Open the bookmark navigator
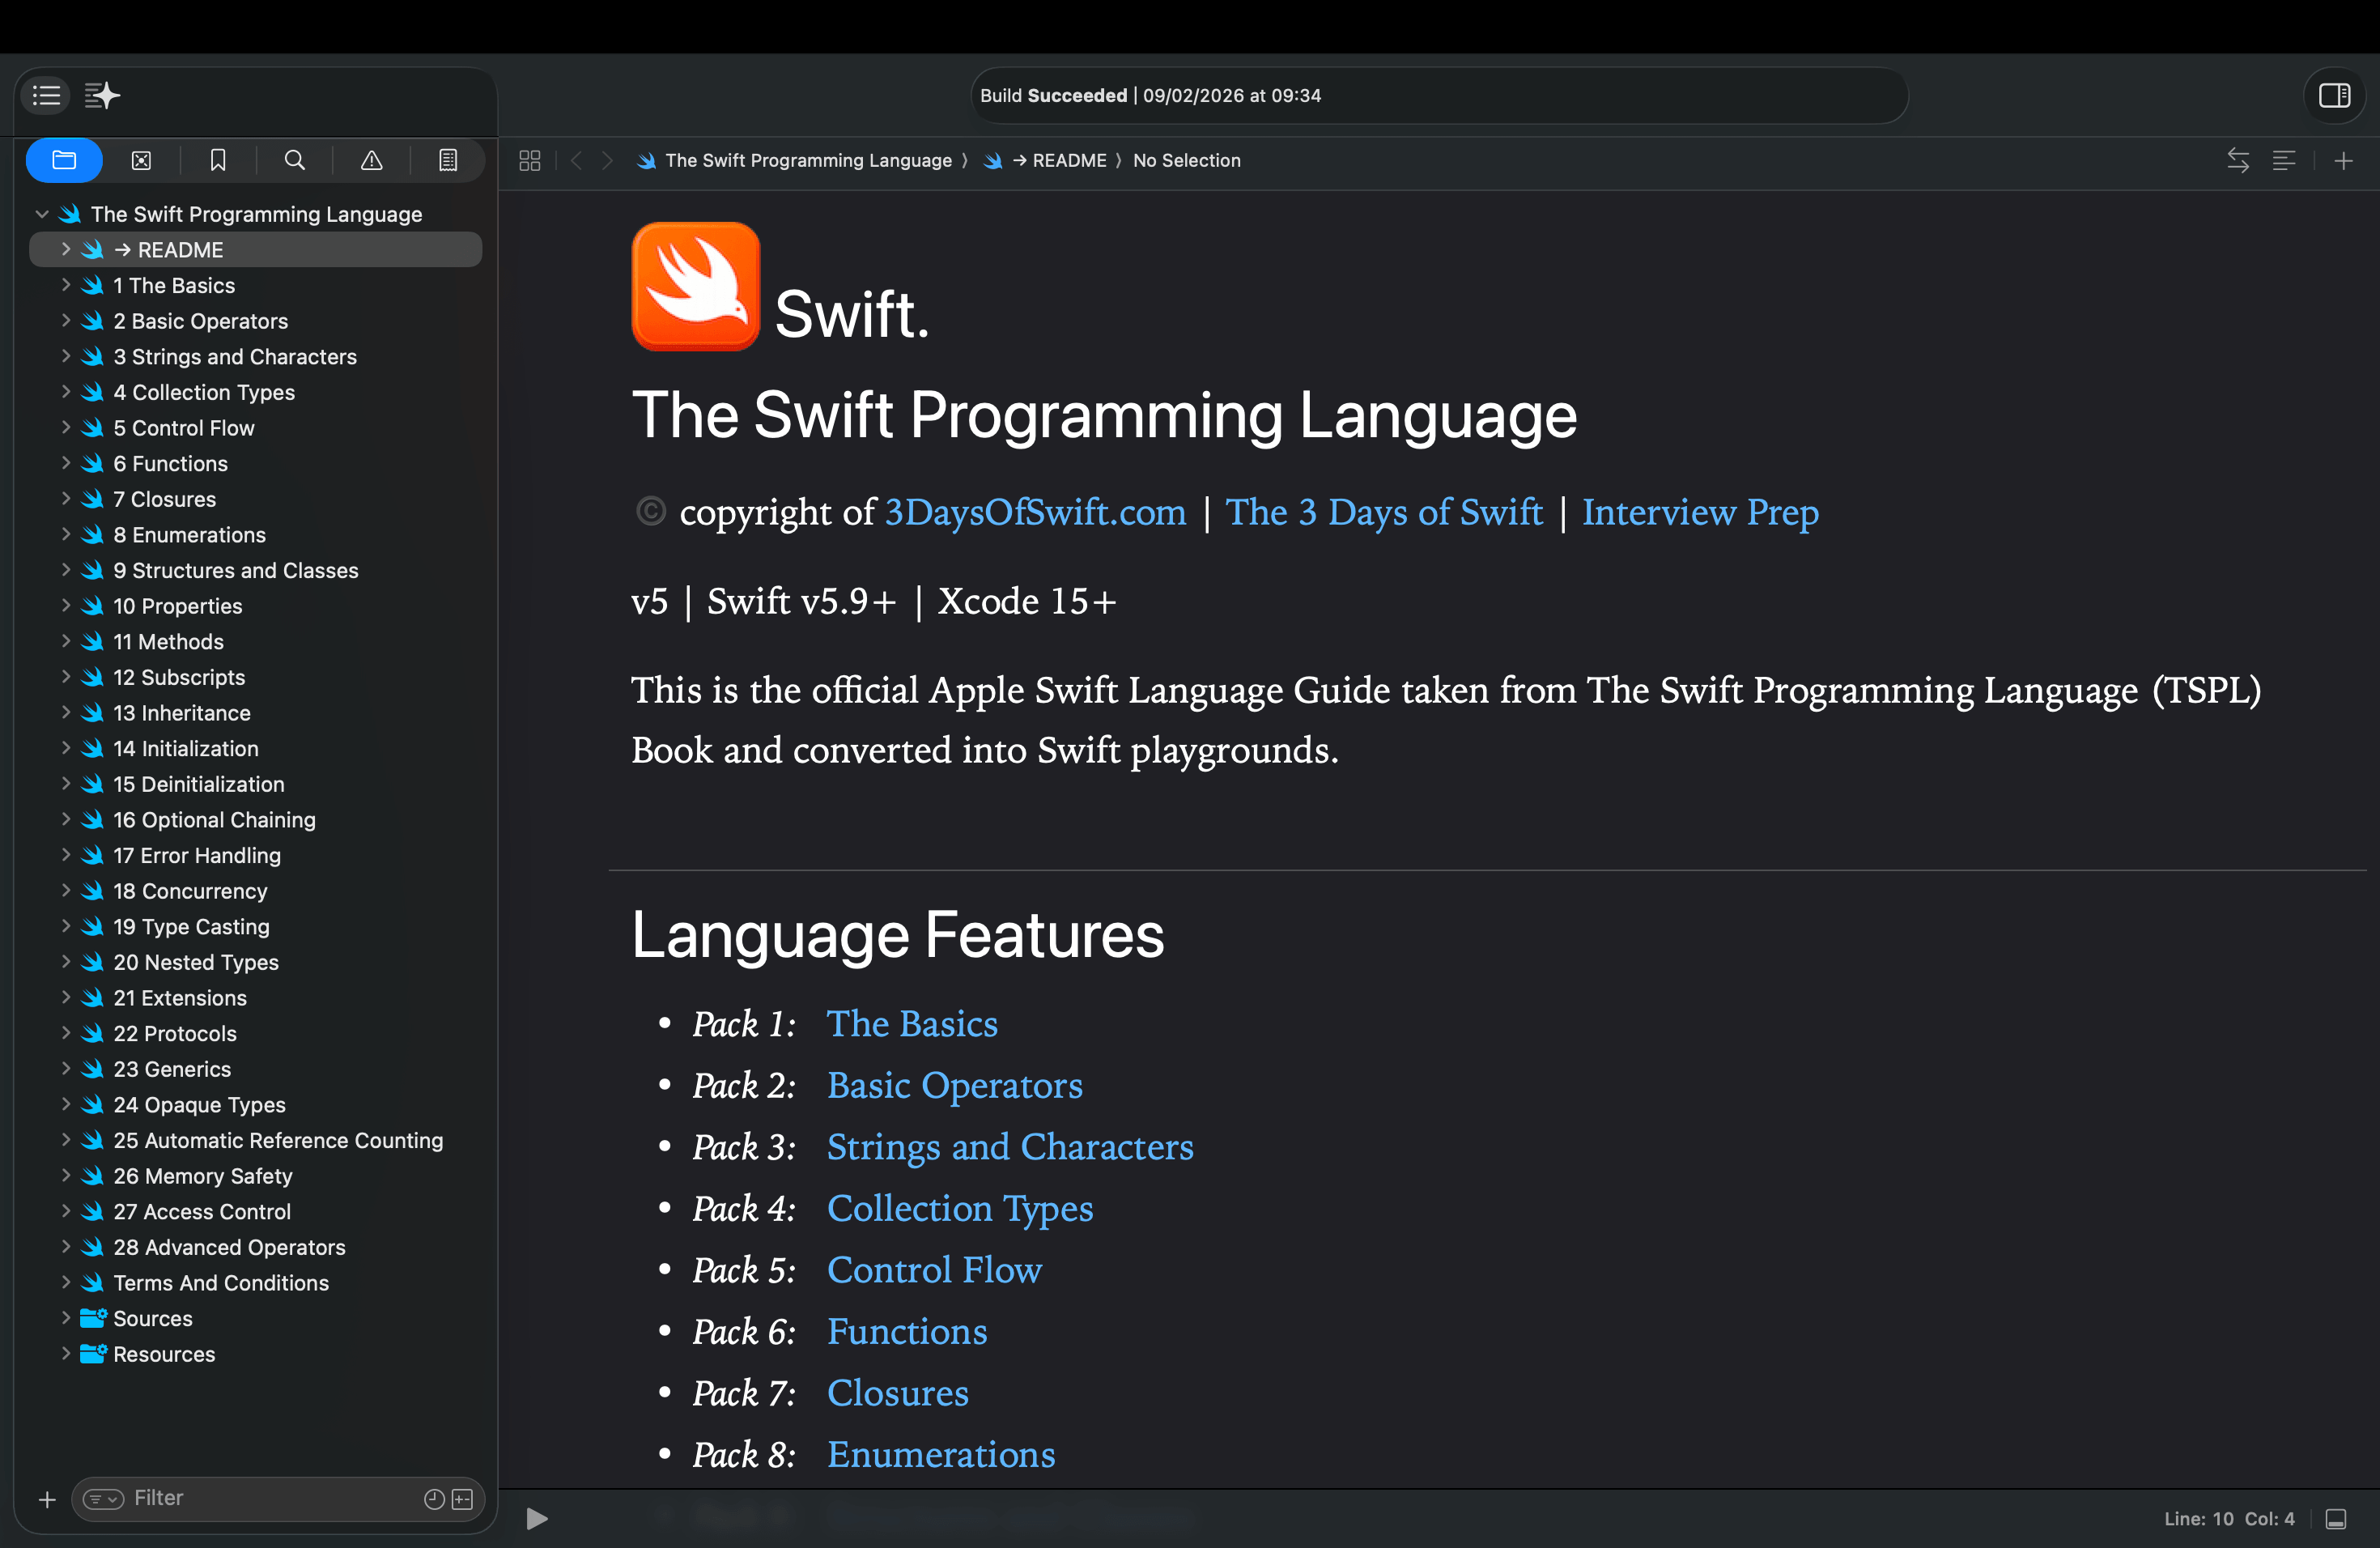The height and width of the screenshot is (1548, 2380). coord(218,160)
